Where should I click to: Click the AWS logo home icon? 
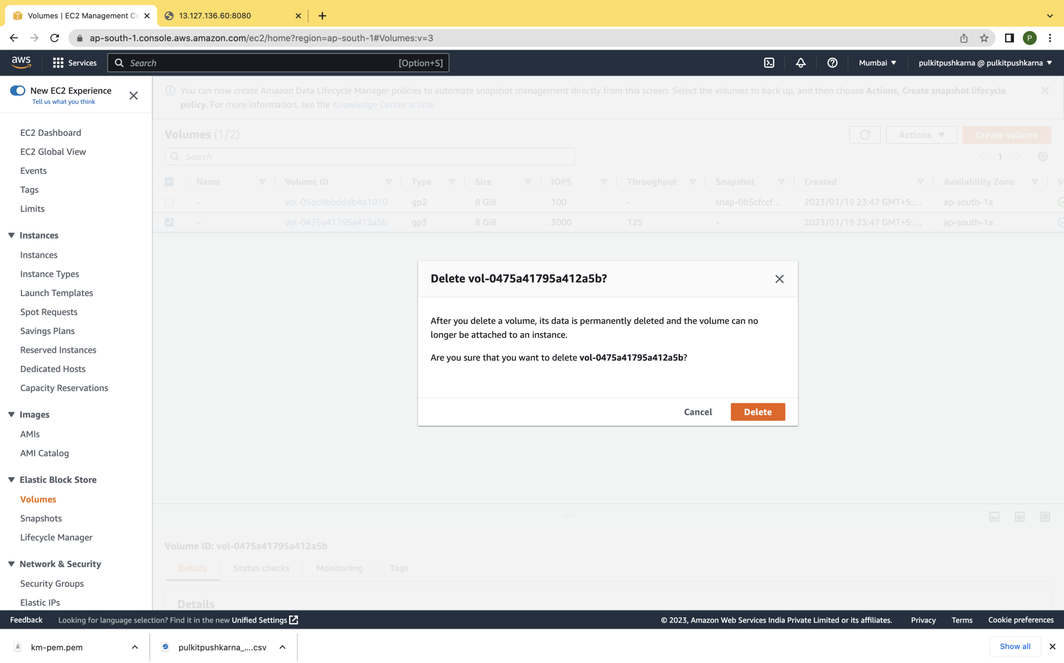(21, 62)
